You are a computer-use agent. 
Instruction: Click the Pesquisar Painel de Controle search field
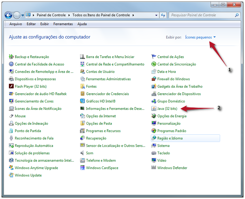(x=202, y=15)
